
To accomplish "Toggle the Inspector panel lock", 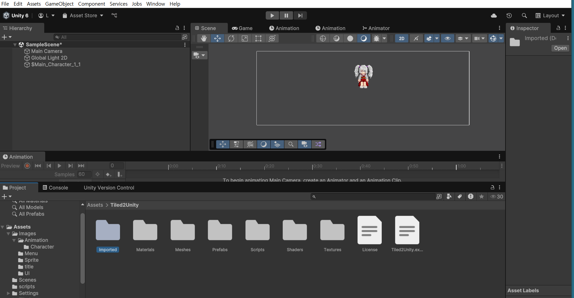I will pyautogui.click(x=558, y=28).
